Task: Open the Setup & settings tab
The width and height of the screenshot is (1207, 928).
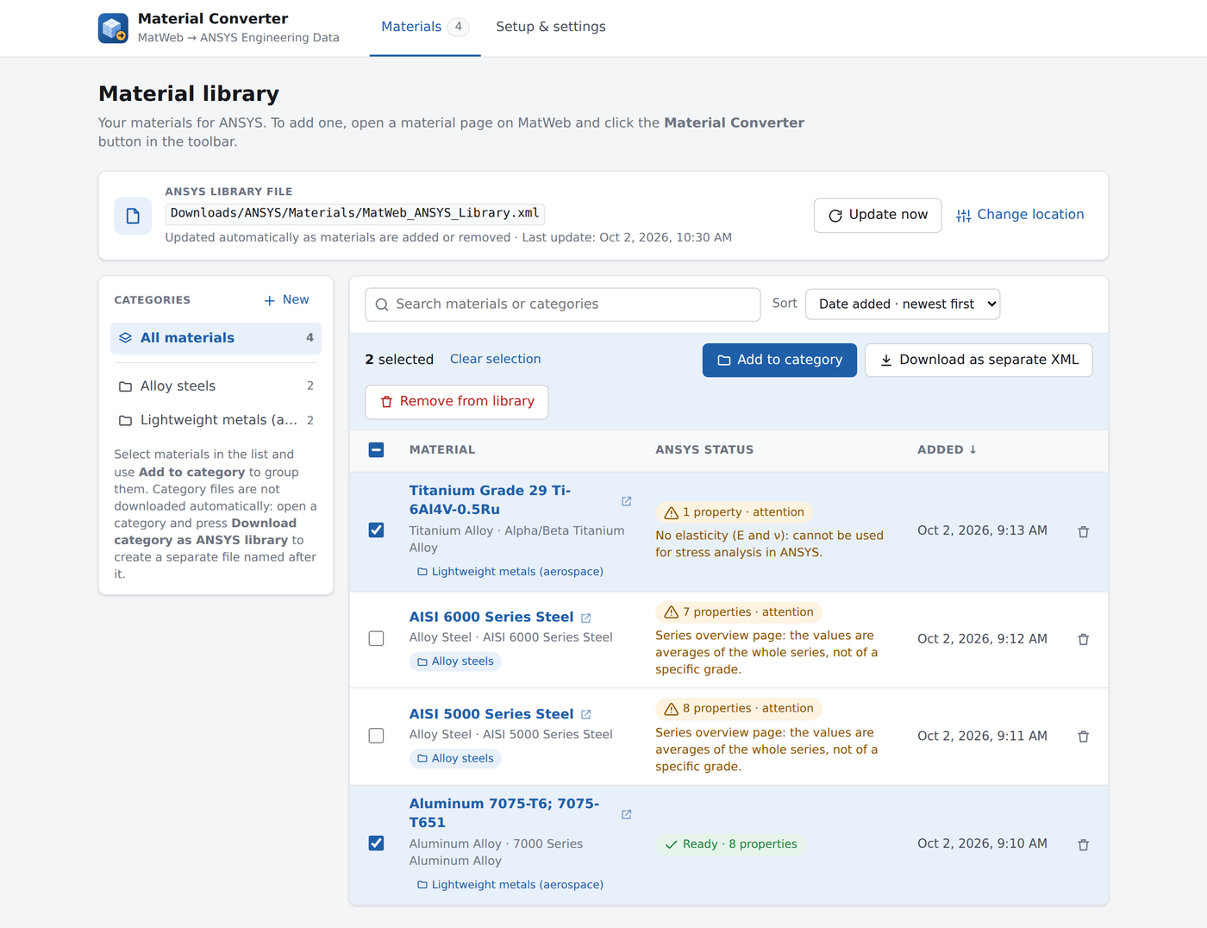Action: pos(551,28)
